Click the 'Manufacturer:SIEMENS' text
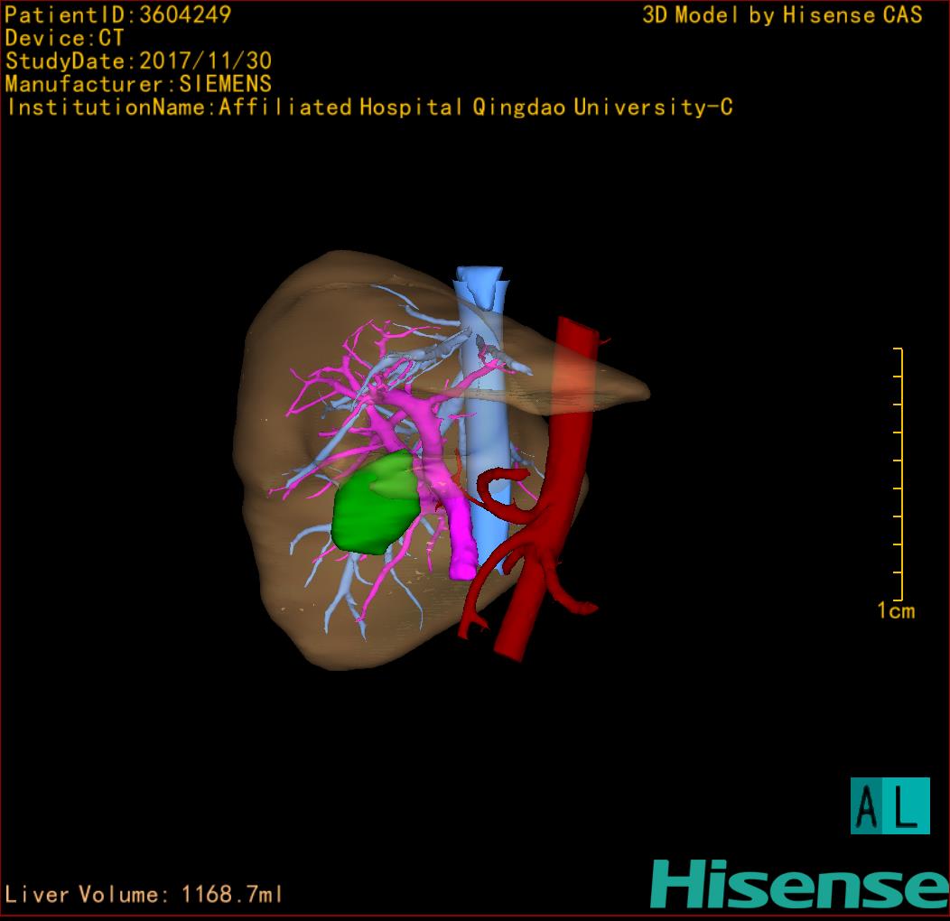950x921 pixels. tap(138, 84)
